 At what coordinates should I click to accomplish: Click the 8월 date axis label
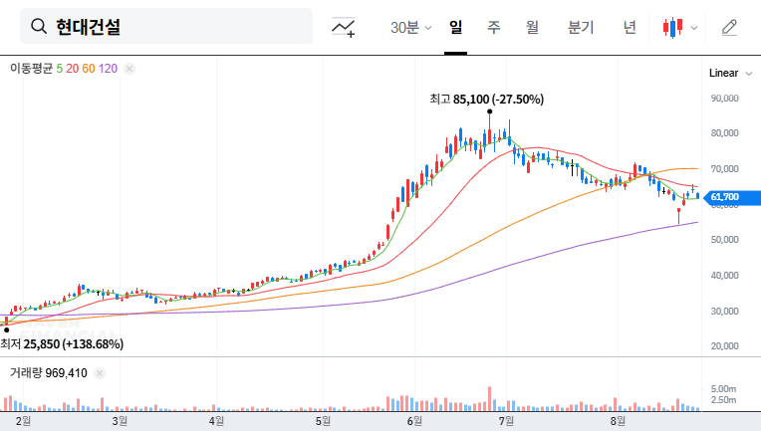(x=618, y=421)
